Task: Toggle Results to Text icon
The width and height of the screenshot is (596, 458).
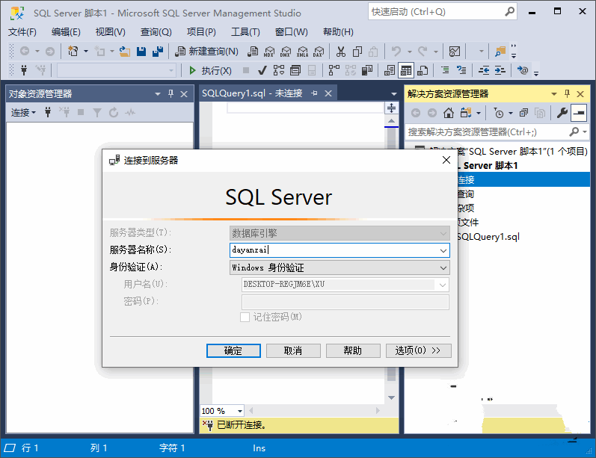Action: pyautogui.click(x=390, y=71)
